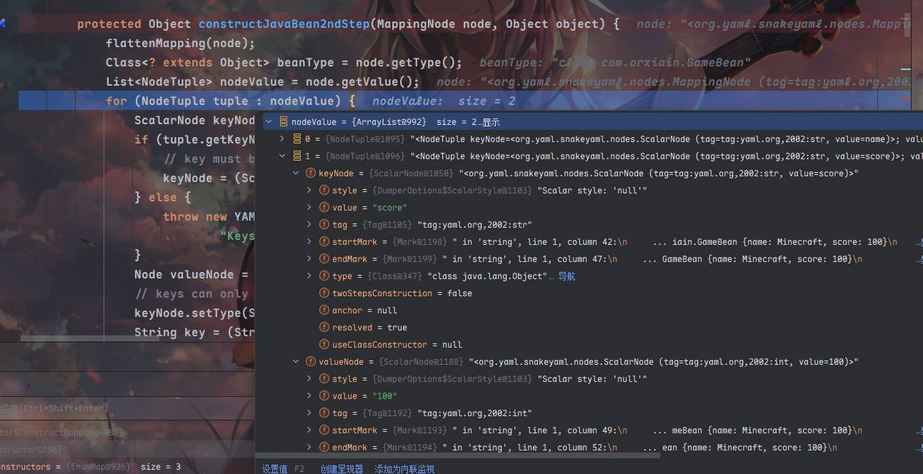The width and height of the screenshot is (923, 474).
Task: Click the field icon of useClassConstructor
Action: (324, 345)
